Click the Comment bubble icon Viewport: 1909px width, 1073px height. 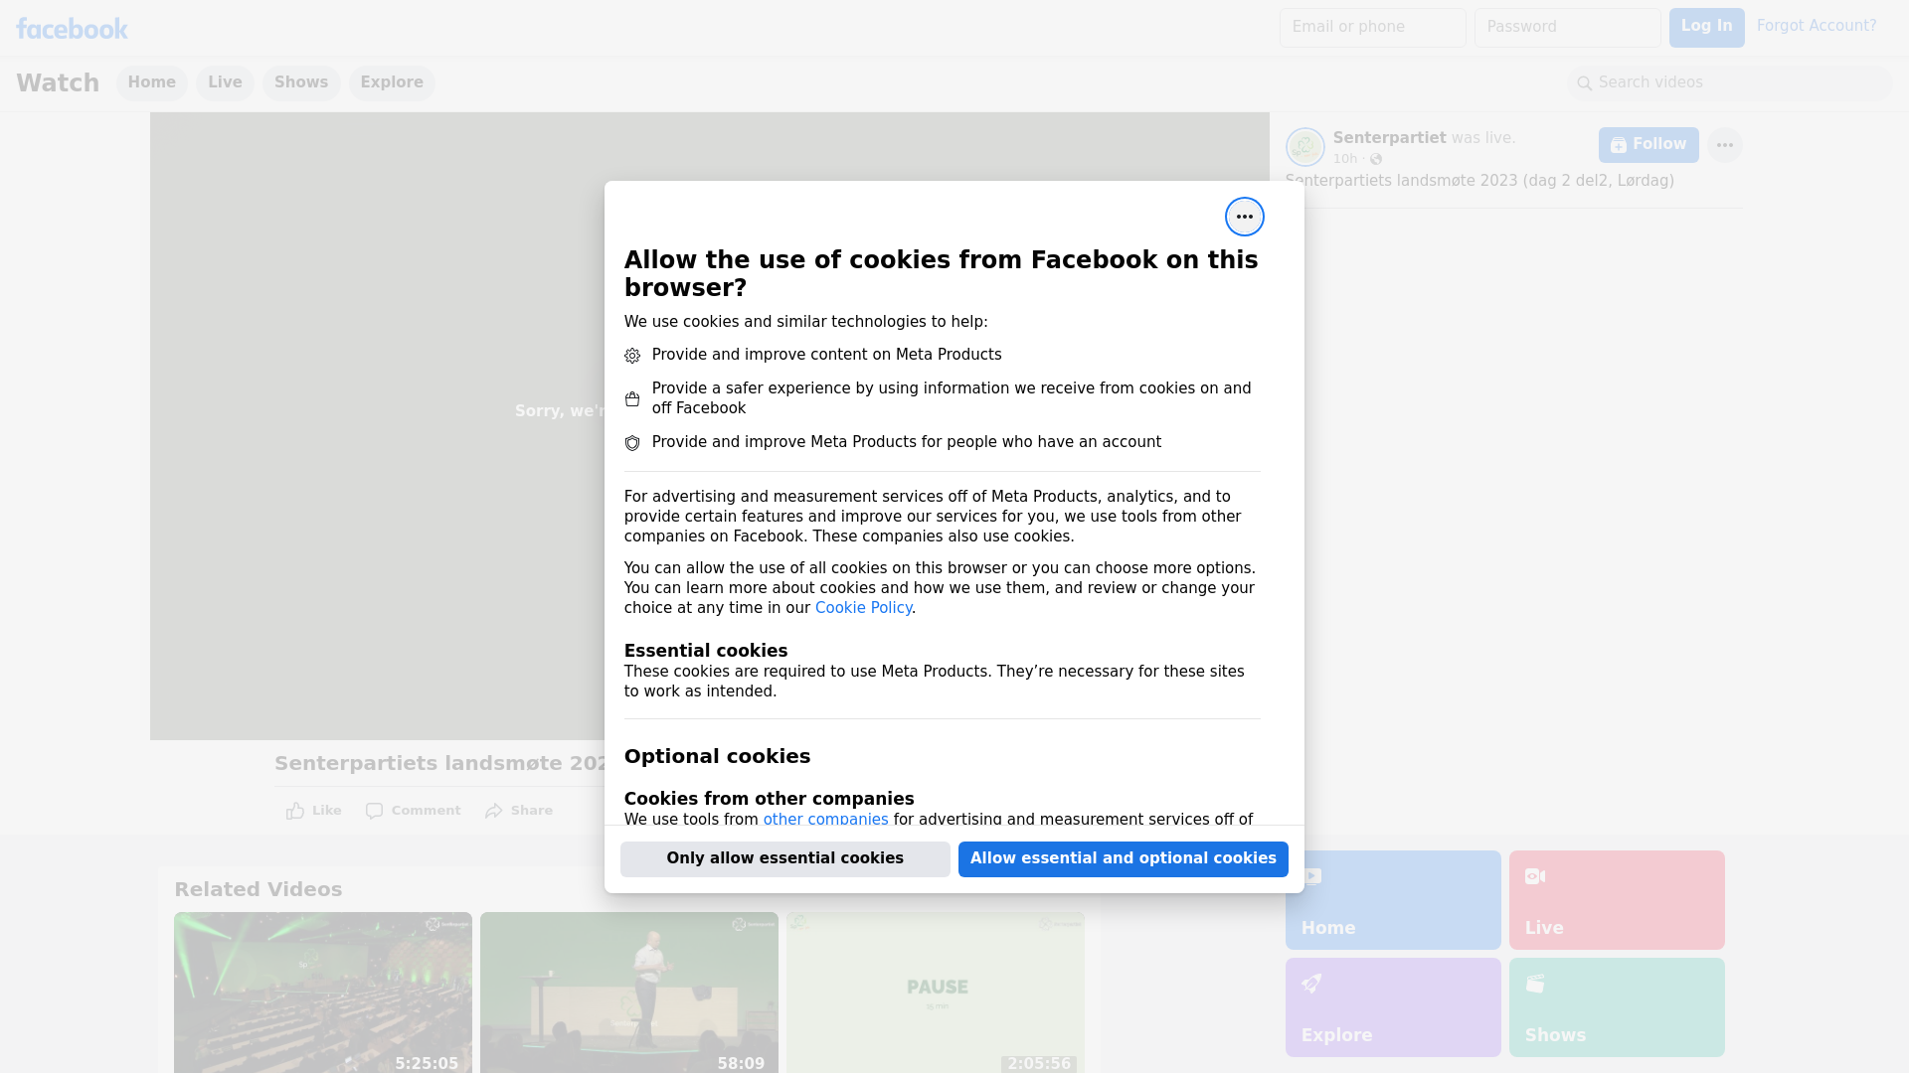coord(374,811)
